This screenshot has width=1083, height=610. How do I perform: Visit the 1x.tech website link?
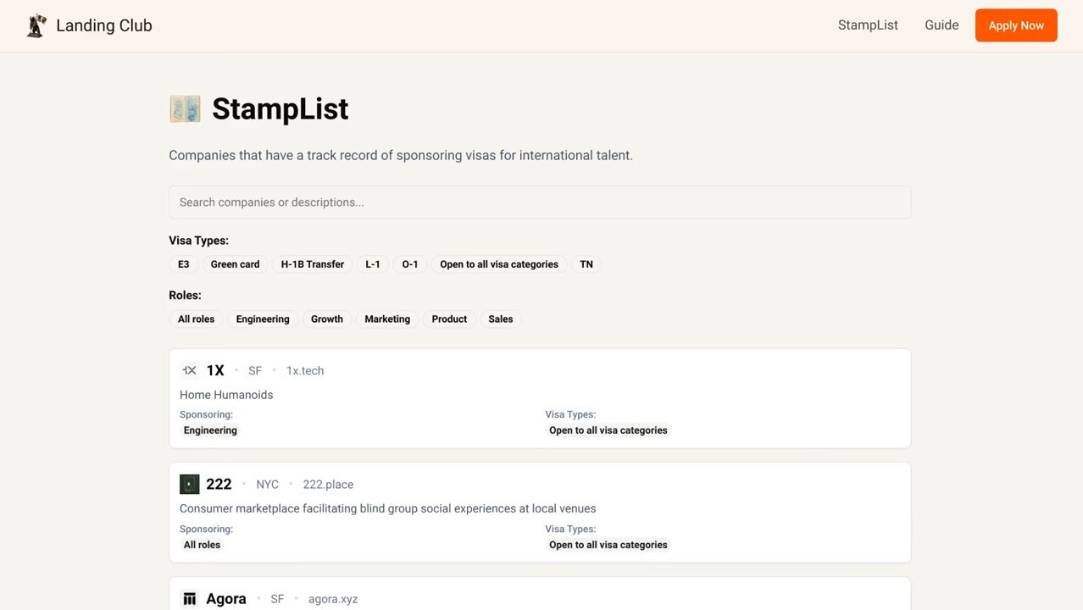(305, 371)
